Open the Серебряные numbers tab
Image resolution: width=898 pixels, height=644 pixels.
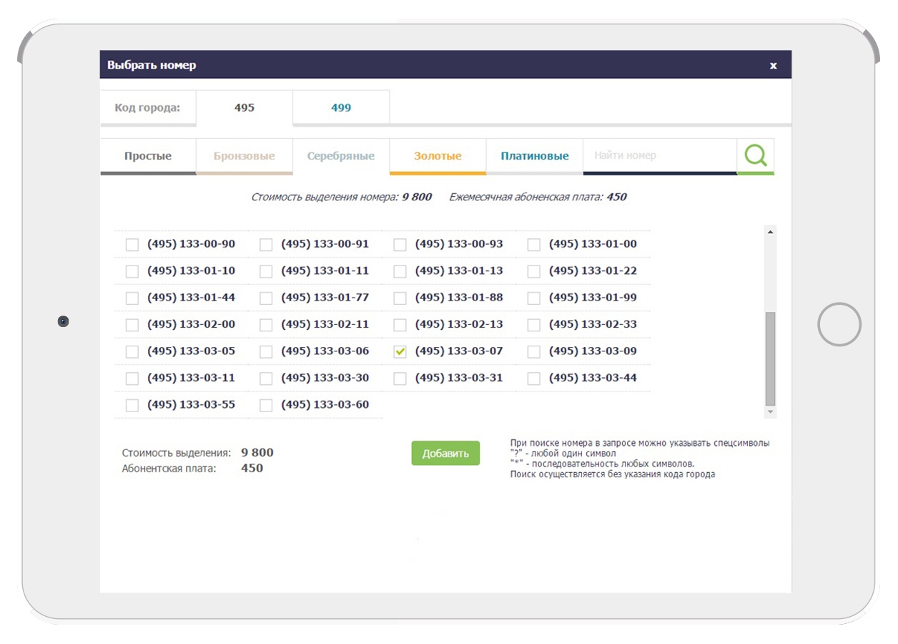click(x=341, y=156)
